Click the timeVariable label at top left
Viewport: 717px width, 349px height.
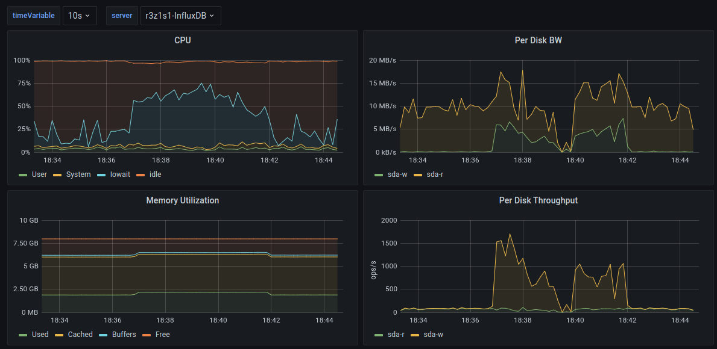click(x=33, y=16)
